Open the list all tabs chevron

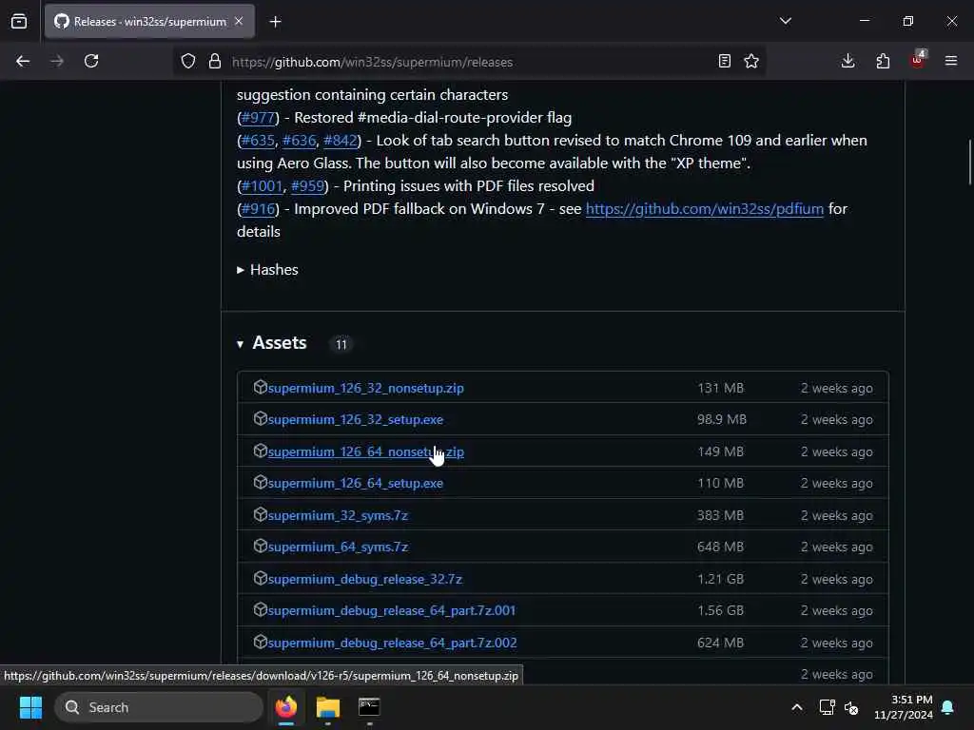pyautogui.click(x=785, y=21)
